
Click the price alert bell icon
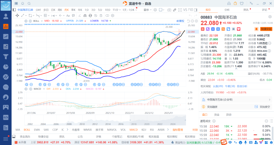coord(256,29)
